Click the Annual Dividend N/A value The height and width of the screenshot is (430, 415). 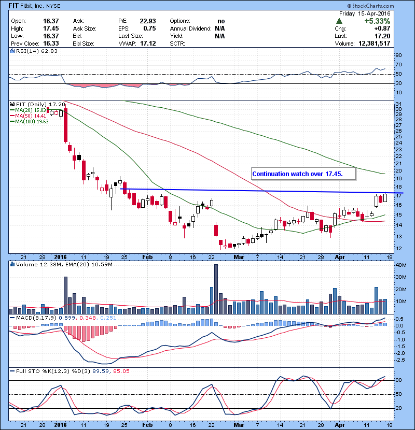tap(220, 28)
